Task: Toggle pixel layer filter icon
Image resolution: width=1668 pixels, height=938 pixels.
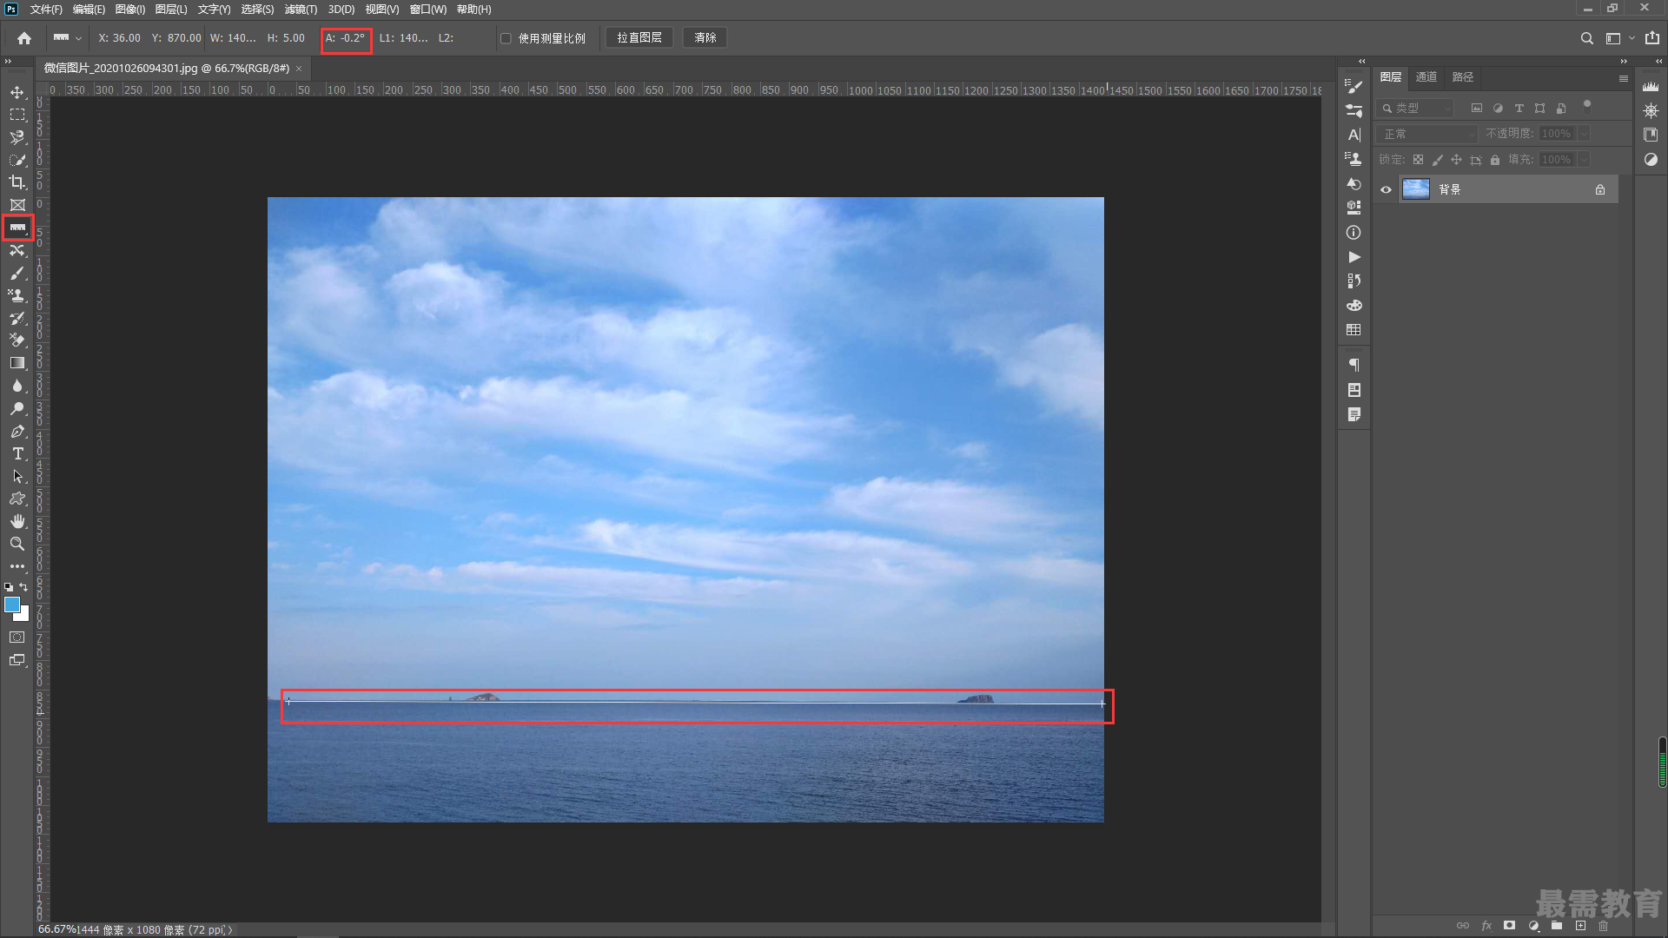Action: coord(1476,109)
